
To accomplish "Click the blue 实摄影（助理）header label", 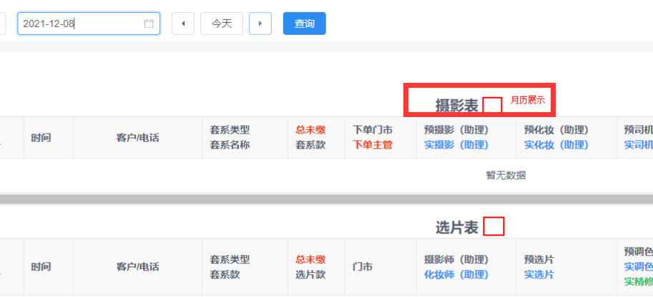I will click(456, 145).
